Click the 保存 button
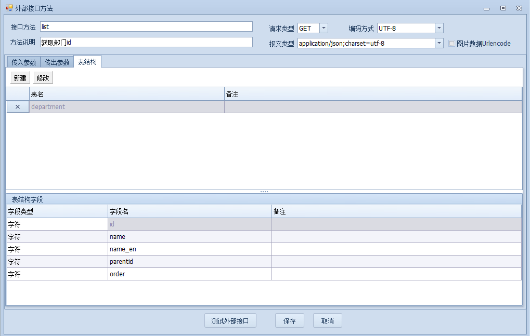Viewport: 530px width, 336px height. 289,321
